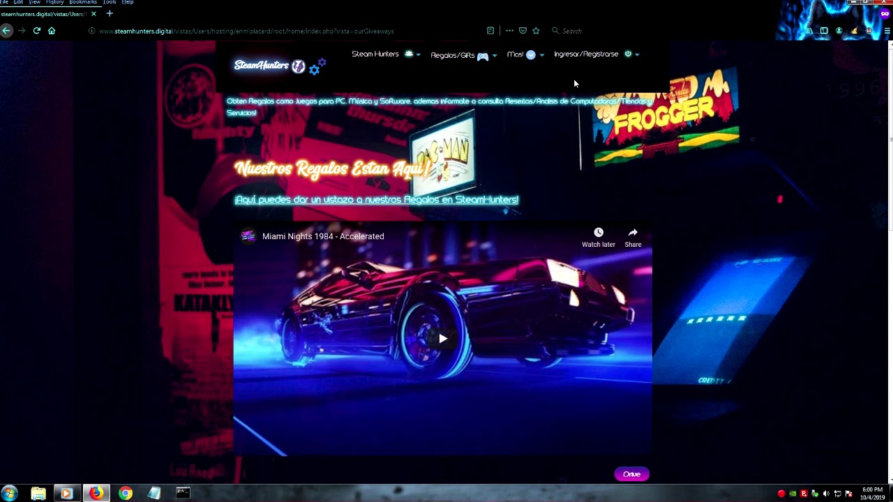Open Google Chrome from the taskbar
This screenshot has width=893, height=502.
point(125,494)
